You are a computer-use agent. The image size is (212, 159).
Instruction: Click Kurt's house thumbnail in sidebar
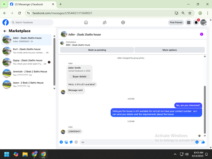point(7,51)
